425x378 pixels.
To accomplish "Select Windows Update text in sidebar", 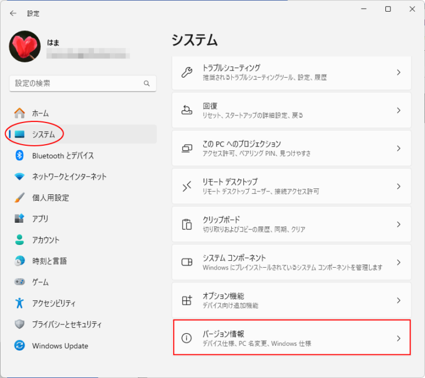I will [60, 346].
